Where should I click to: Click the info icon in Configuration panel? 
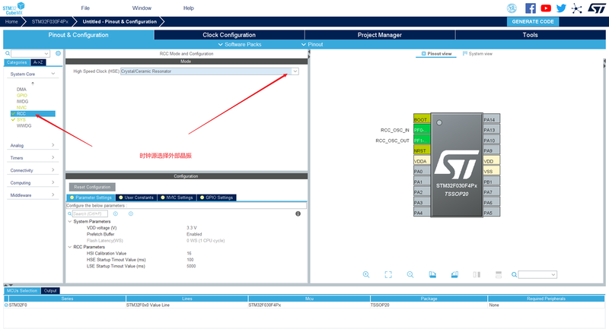click(298, 213)
